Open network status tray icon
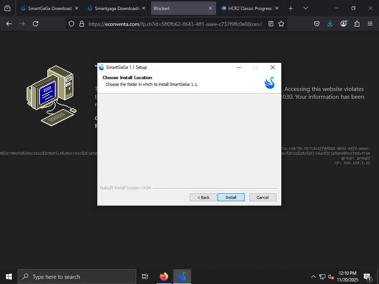Image resolution: width=379 pixels, height=284 pixels. (x=322, y=277)
